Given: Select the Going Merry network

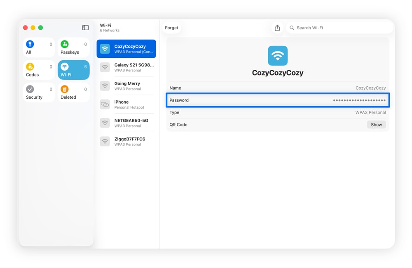Looking at the screenshot, I should point(126,86).
